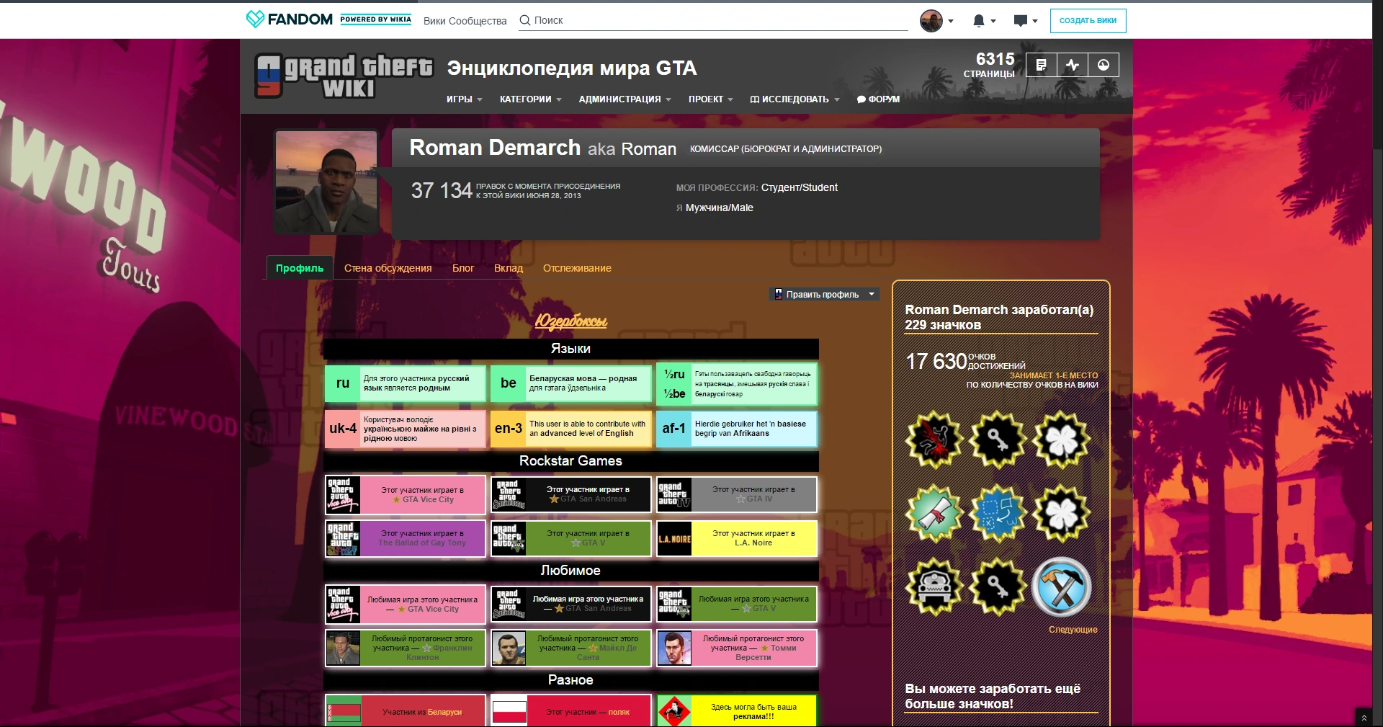1383x727 pixels.
Task: Click the add new page icon
Action: (1041, 65)
